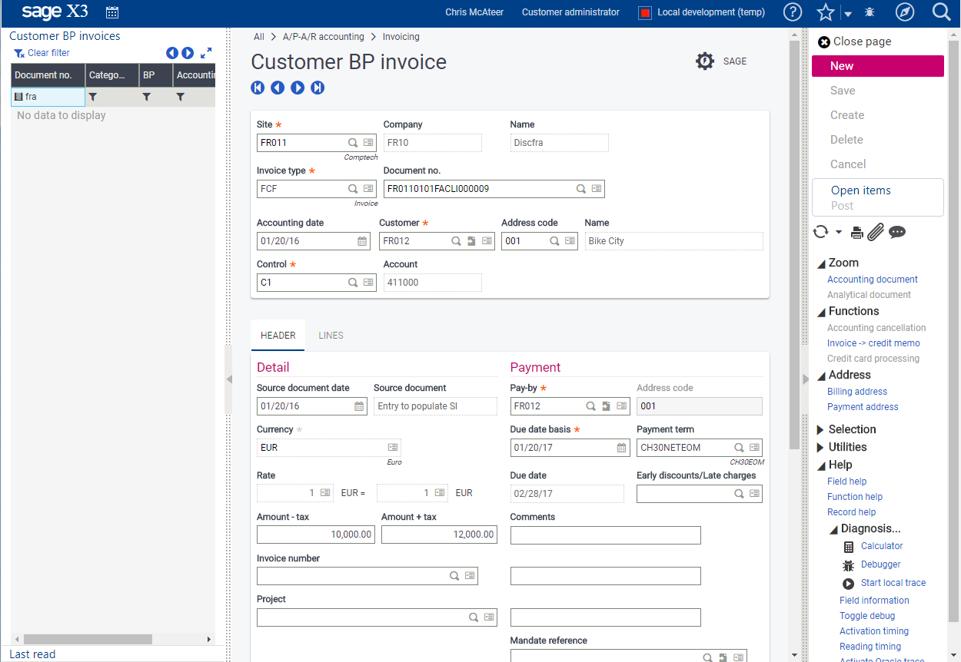Image resolution: width=961 pixels, height=662 pixels.
Task: Select the HEADER tab
Action: 278,336
